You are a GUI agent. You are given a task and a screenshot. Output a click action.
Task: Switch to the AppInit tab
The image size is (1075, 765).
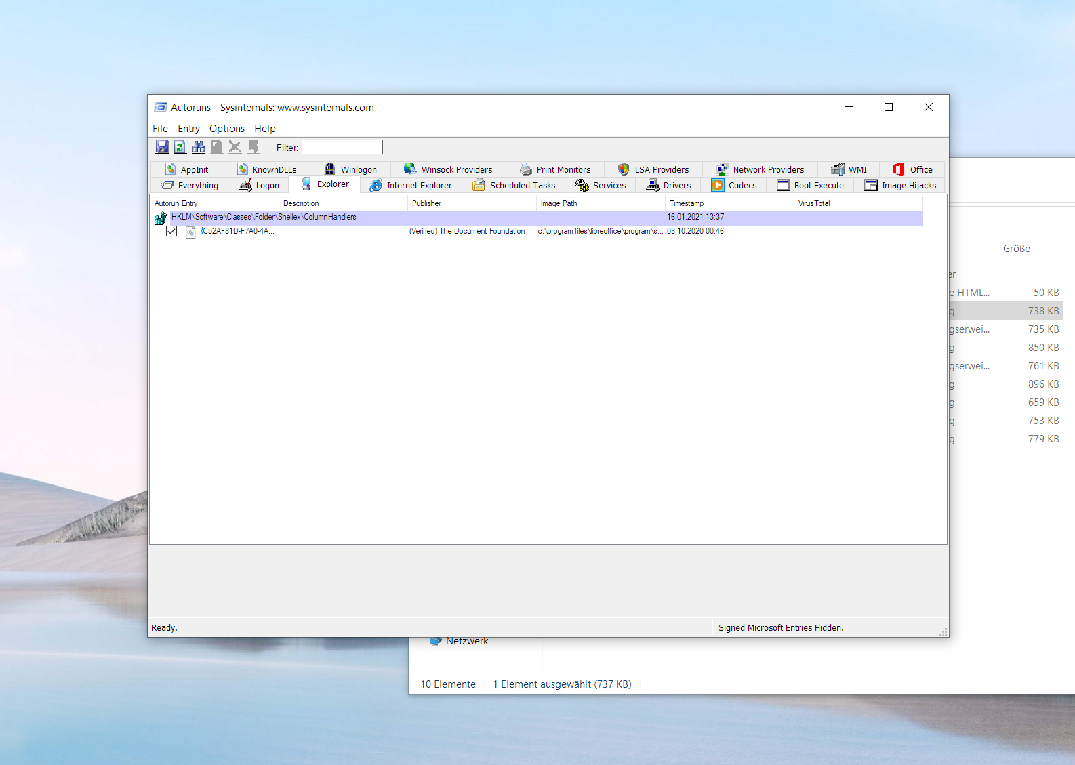click(x=187, y=169)
